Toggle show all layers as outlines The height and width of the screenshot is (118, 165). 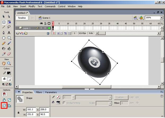[49, 23]
